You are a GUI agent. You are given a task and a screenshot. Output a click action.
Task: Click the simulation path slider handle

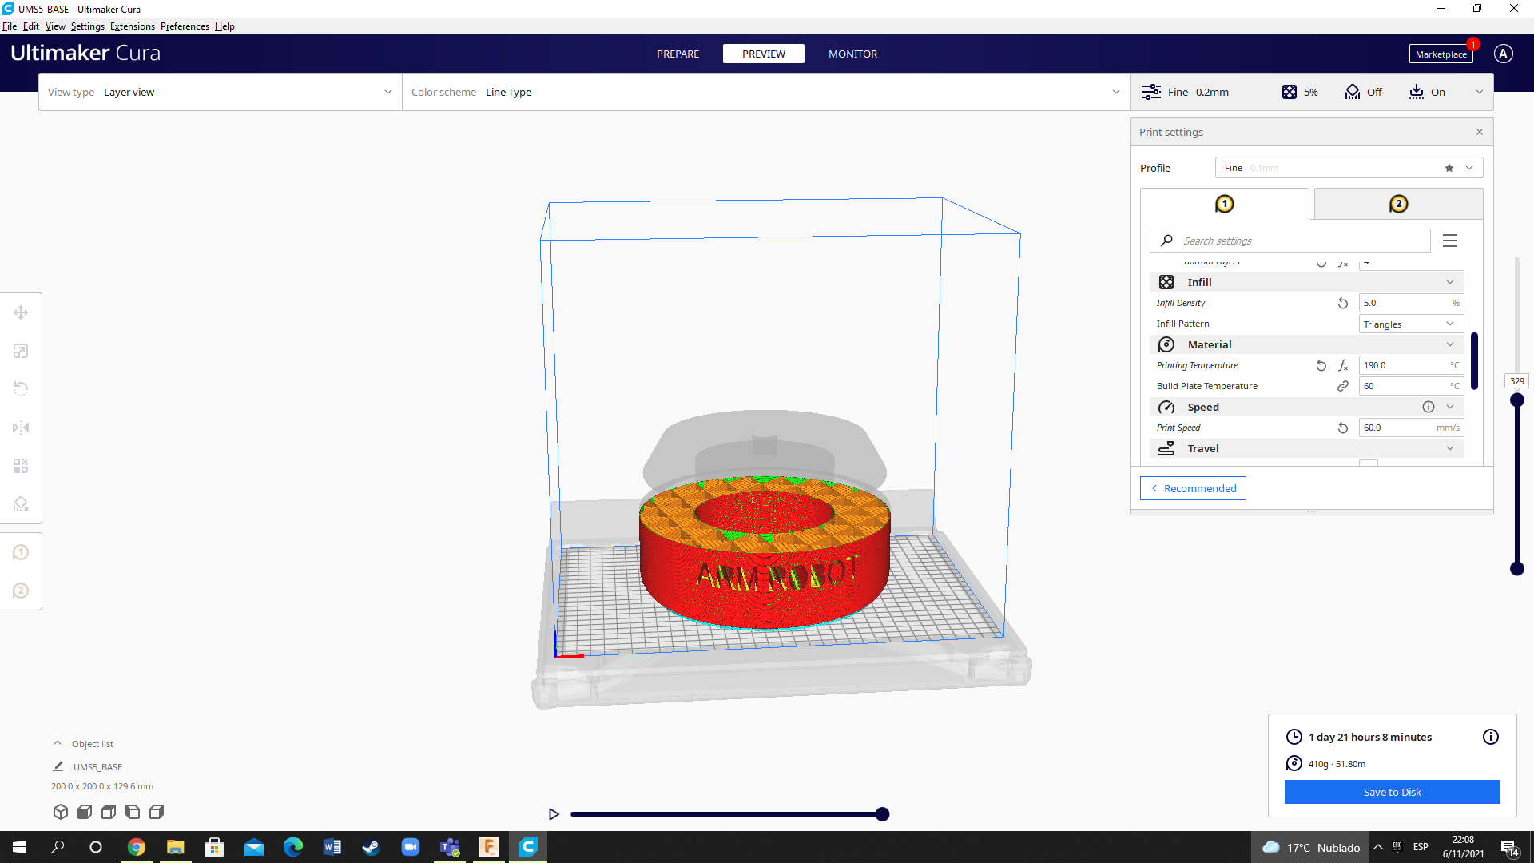[882, 814]
